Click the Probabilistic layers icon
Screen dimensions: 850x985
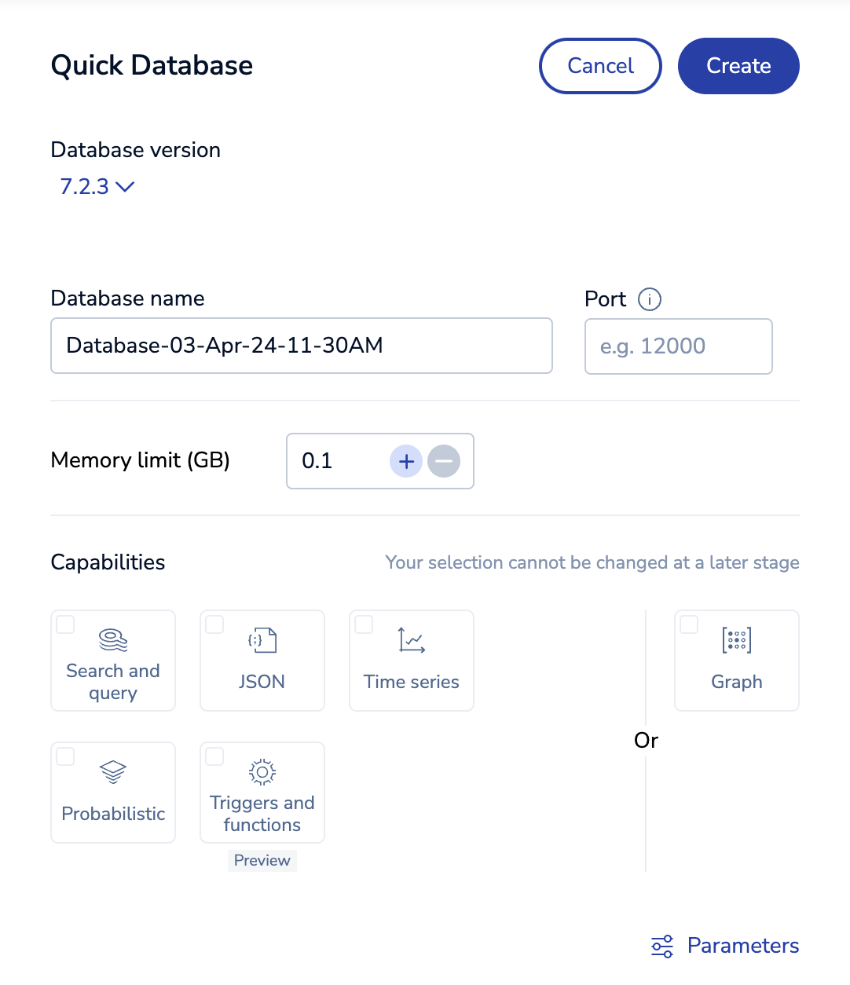(113, 772)
